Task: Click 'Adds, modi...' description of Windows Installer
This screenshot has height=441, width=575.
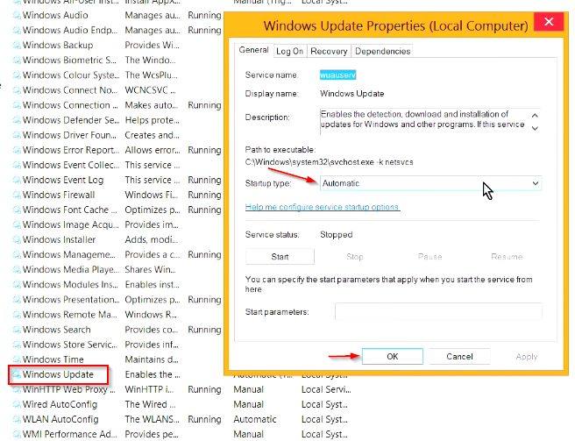Action: [x=151, y=240]
